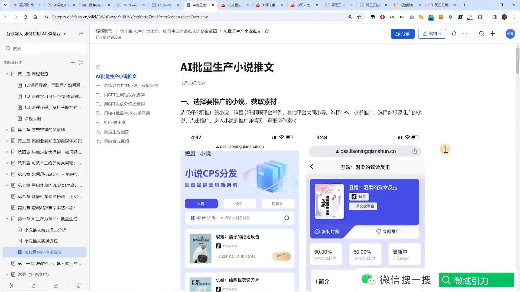
Task: Open 第八章 赛博机车制图秘诀 page
Action: point(50,197)
